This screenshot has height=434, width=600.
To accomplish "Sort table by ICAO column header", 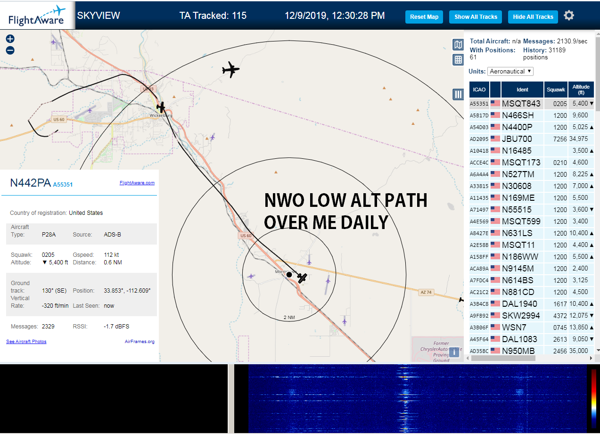I will 479,90.
